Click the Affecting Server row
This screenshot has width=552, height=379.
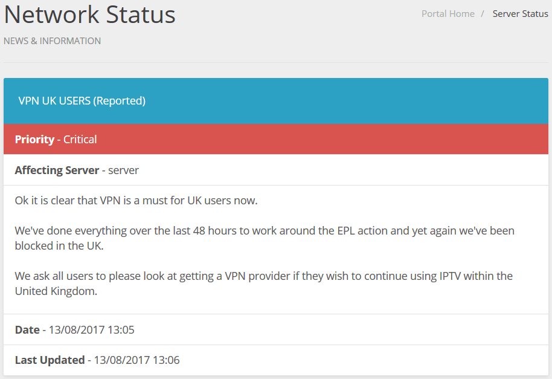pos(276,170)
